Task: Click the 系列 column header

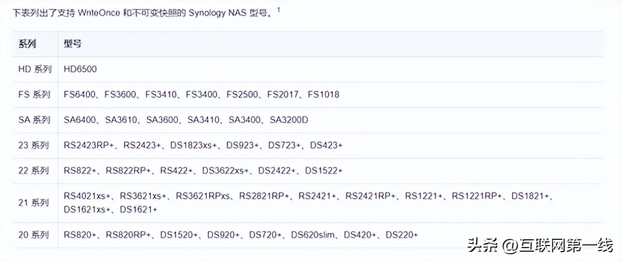Action: tap(27, 44)
